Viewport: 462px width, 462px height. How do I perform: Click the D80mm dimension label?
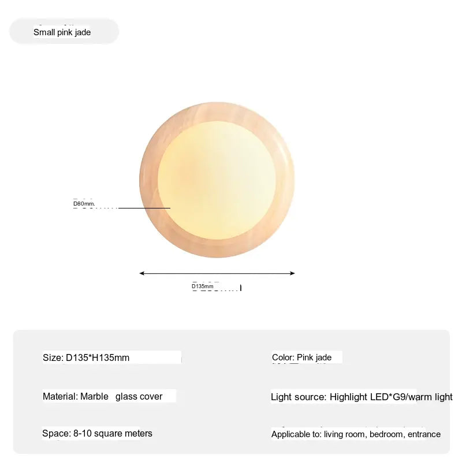(x=84, y=204)
